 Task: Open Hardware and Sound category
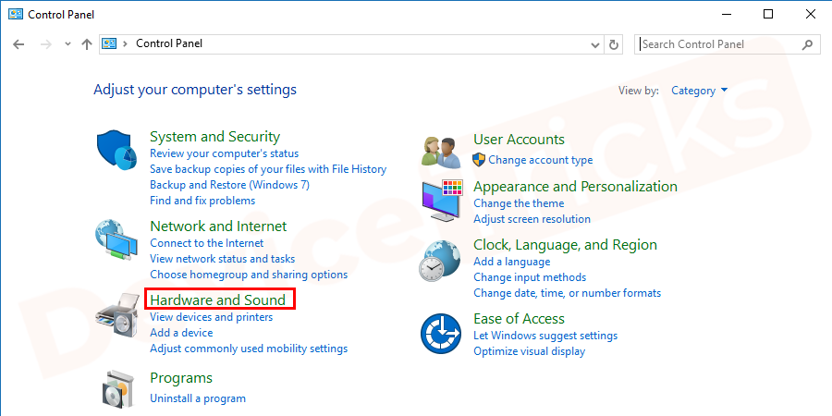[x=217, y=300]
